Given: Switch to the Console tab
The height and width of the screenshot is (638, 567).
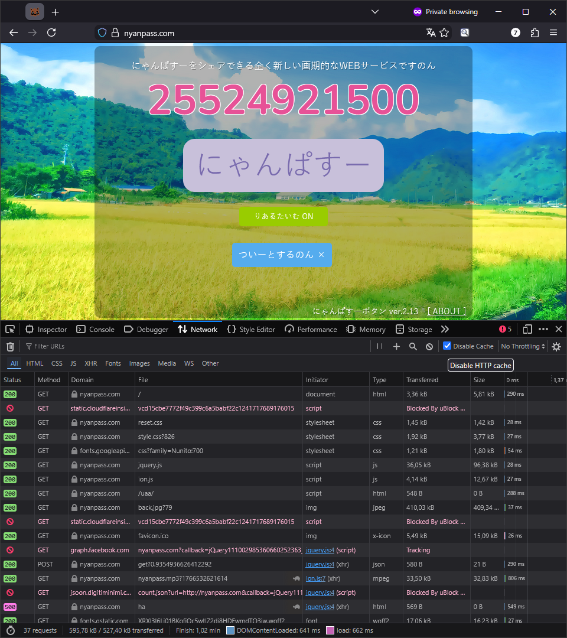Looking at the screenshot, I should tap(96, 329).
